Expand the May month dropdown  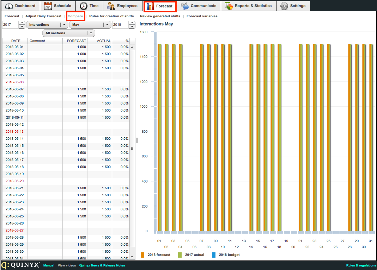(x=90, y=25)
